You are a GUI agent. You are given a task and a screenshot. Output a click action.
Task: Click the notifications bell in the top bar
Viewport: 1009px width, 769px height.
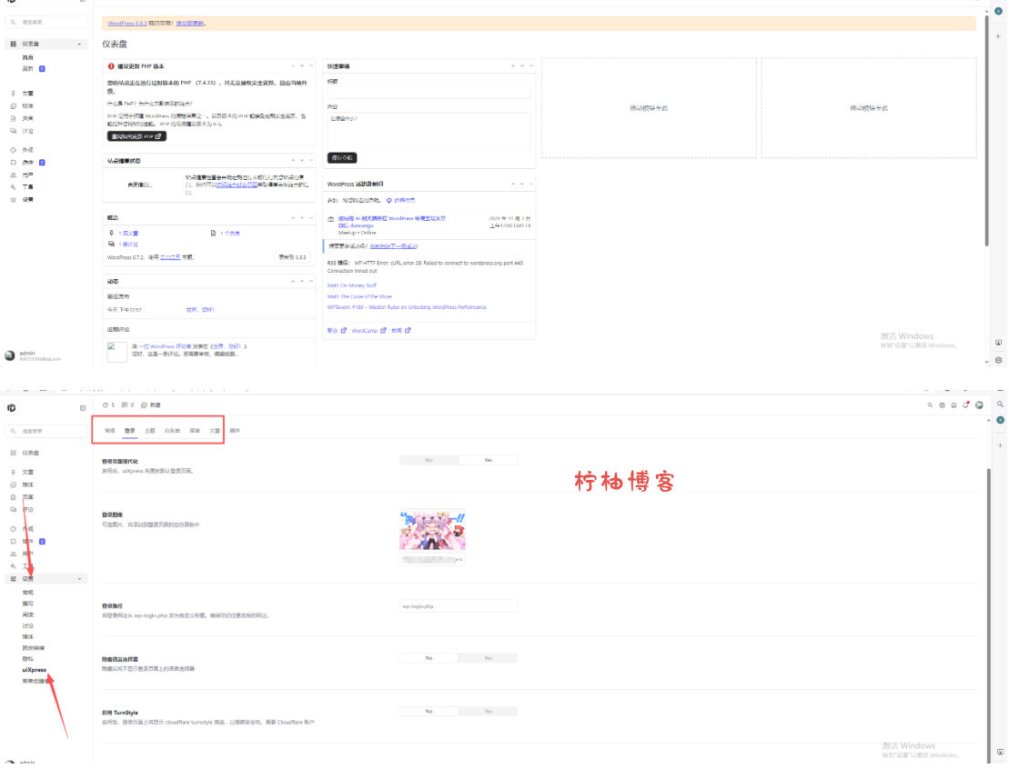point(966,404)
